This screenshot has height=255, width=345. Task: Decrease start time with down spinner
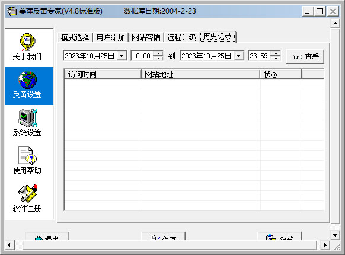158,58
